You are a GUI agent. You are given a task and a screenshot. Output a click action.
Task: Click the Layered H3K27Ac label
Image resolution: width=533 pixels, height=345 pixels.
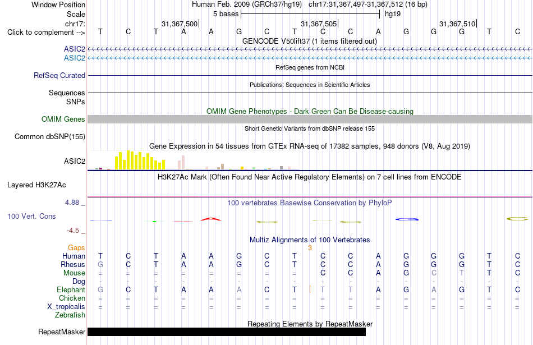pos(36,185)
